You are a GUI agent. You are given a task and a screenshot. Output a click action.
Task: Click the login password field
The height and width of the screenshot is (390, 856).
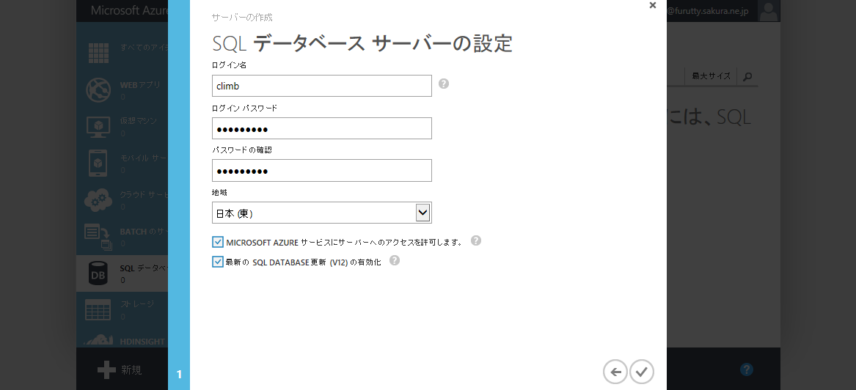(x=322, y=128)
